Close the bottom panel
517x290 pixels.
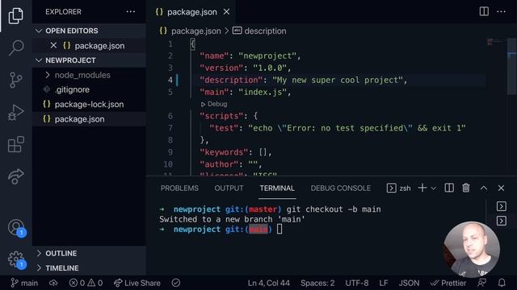[501, 188]
